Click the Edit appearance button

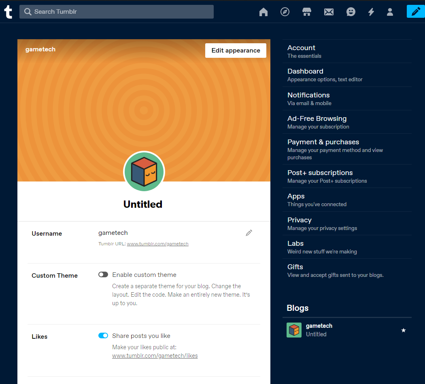click(236, 51)
